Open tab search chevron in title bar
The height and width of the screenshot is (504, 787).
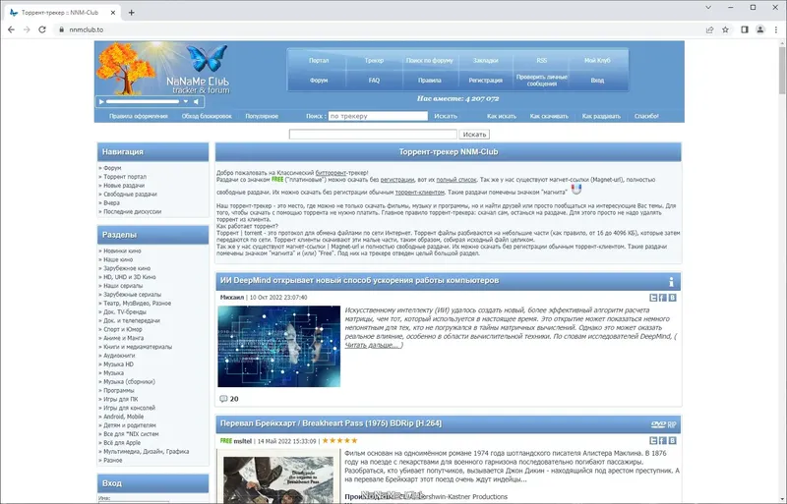pyautogui.click(x=708, y=8)
